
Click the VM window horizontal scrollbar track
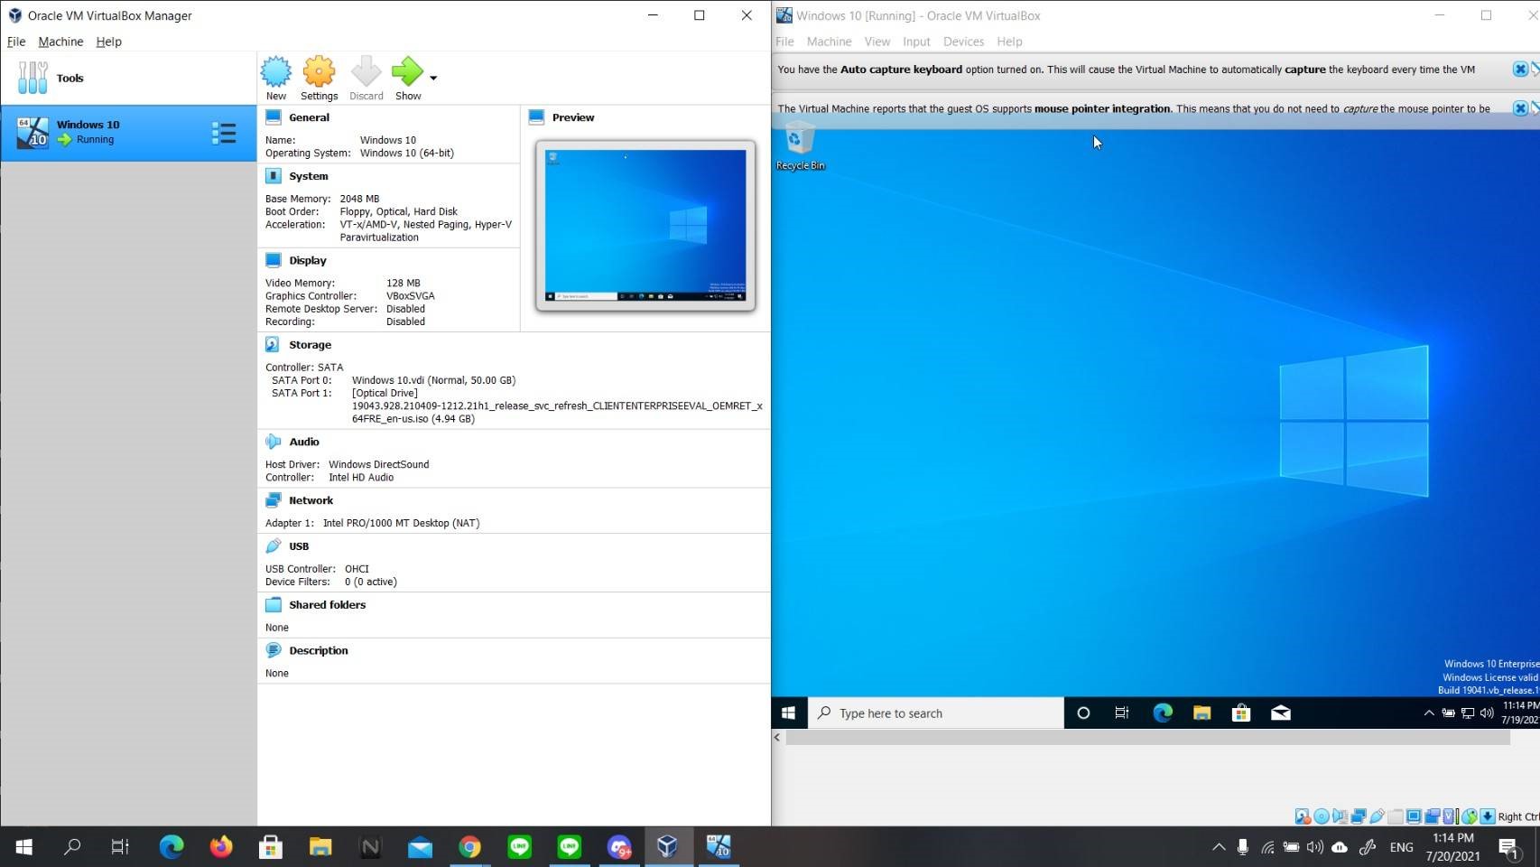tap(1147, 738)
